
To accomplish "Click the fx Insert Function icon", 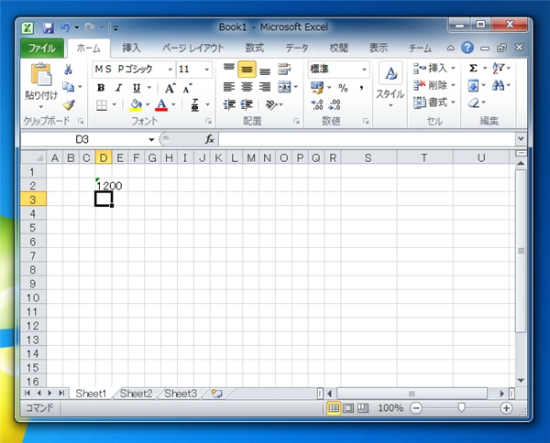I will (209, 139).
